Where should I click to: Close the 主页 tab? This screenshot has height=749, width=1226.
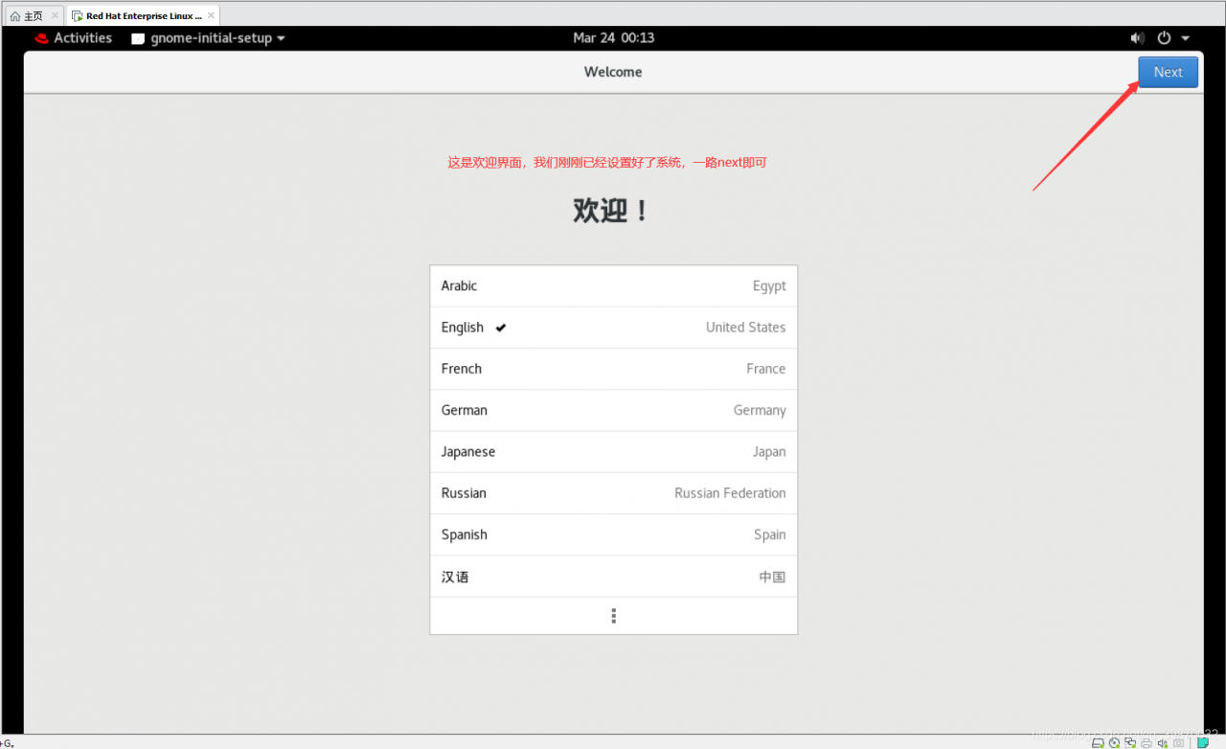pyautogui.click(x=55, y=16)
